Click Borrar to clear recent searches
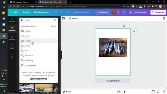The width and height of the screenshot is (167, 94). [53, 26]
